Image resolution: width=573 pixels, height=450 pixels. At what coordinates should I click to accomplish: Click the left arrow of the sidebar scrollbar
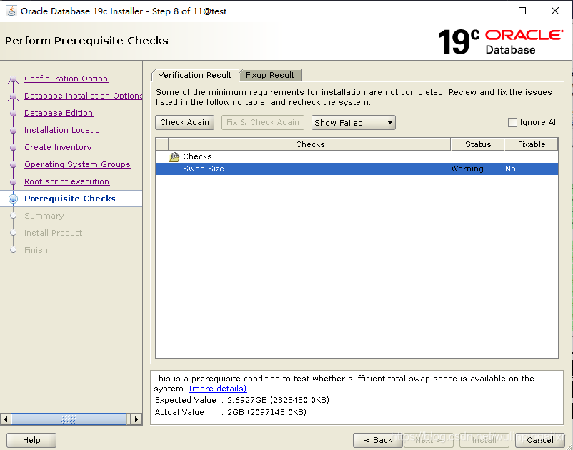tap(6, 419)
